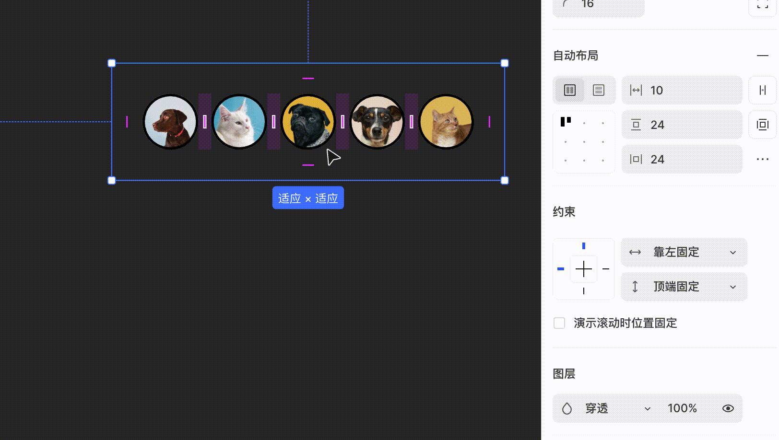Click 约束 section title

[x=564, y=212]
